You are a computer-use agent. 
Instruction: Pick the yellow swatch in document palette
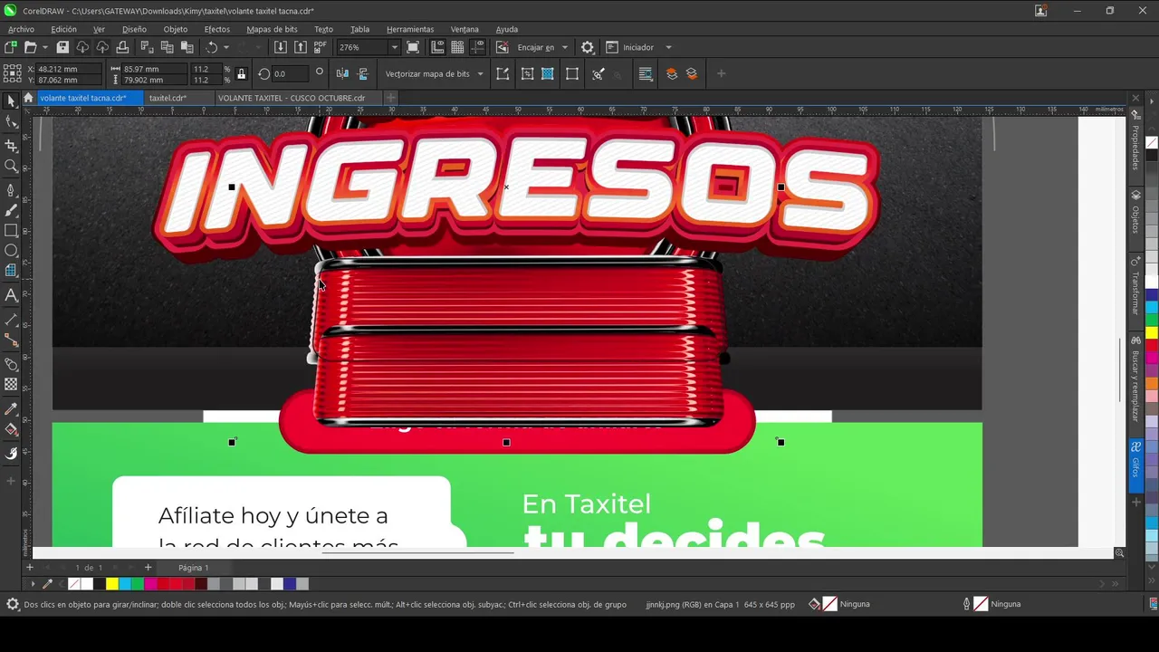[x=111, y=584]
